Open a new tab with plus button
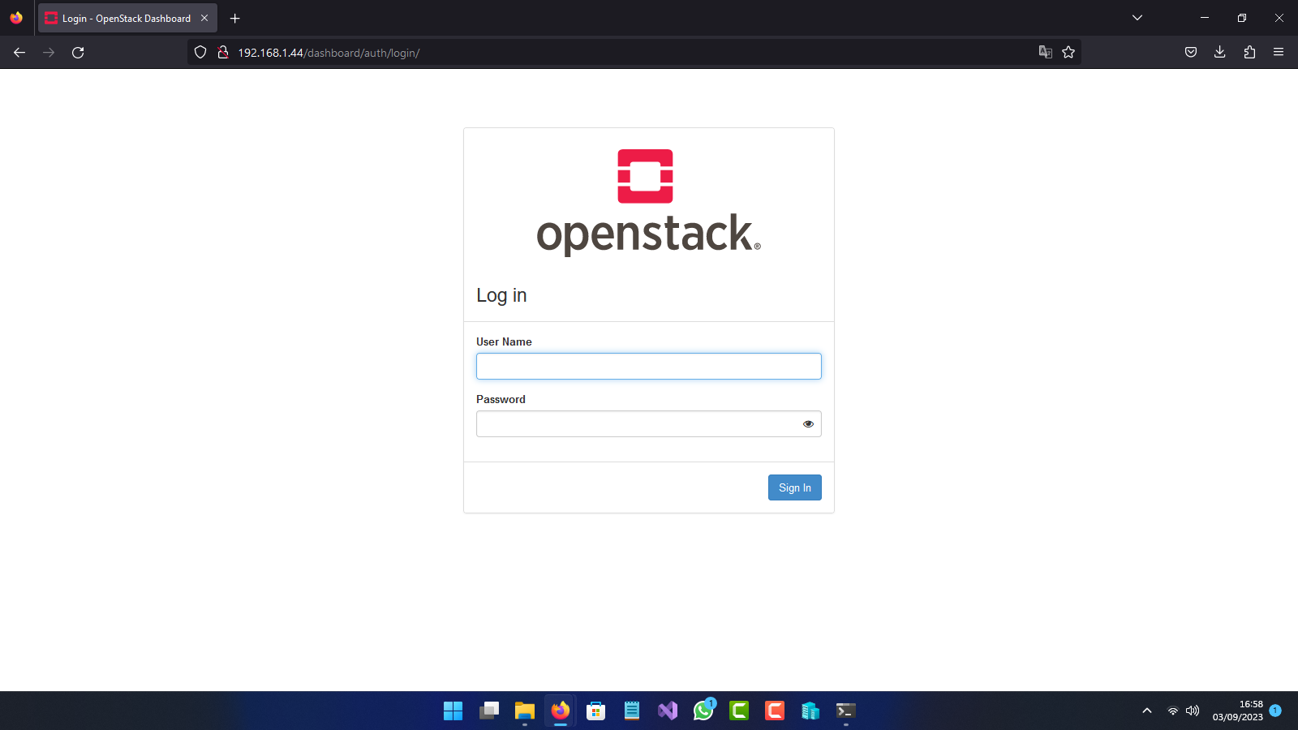This screenshot has width=1298, height=730. pyautogui.click(x=235, y=19)
